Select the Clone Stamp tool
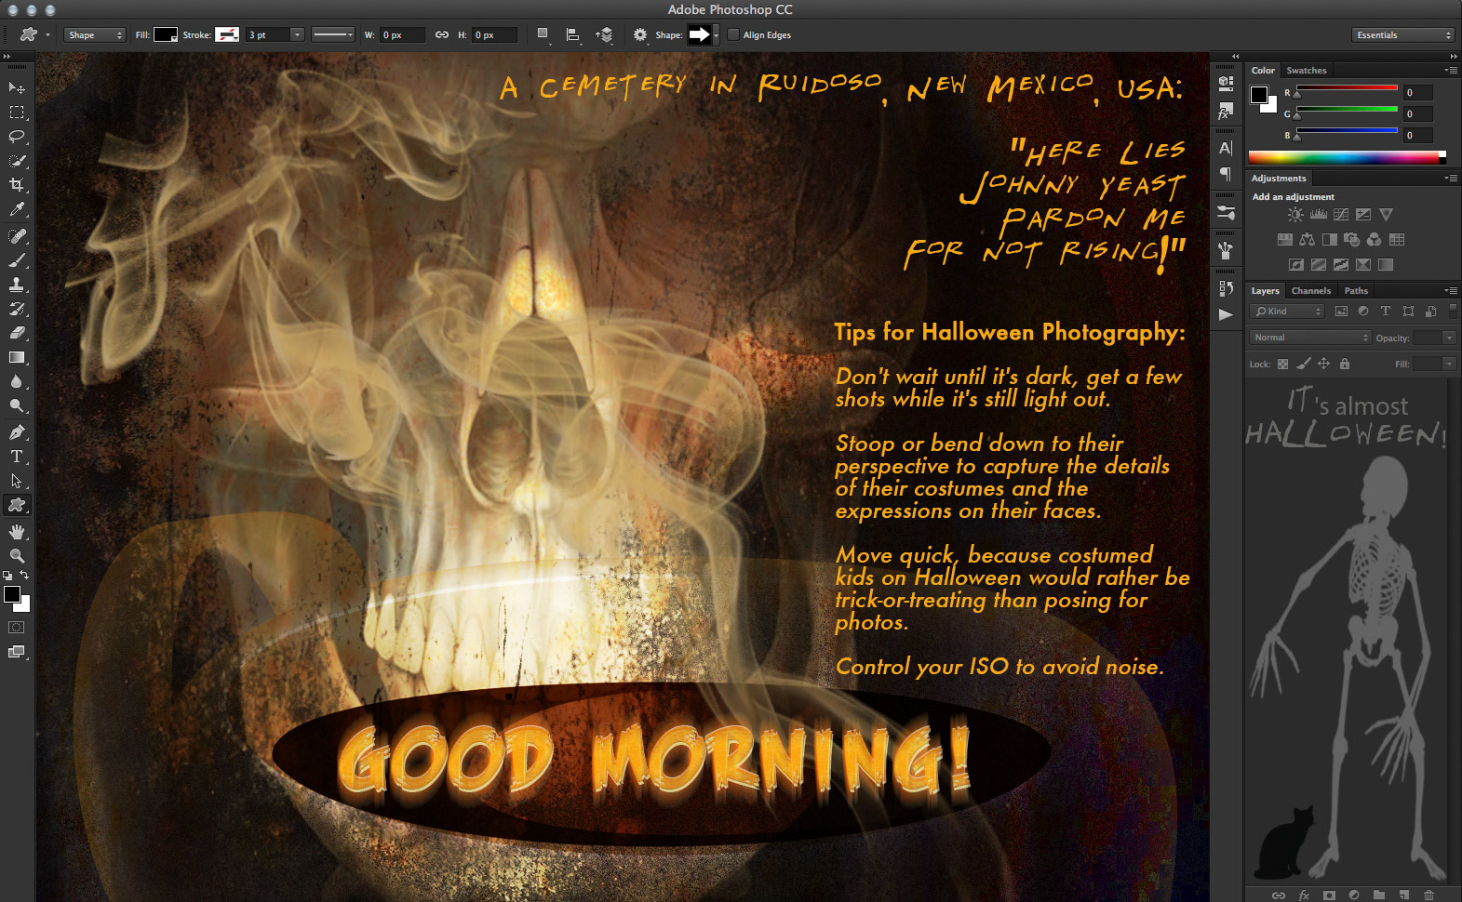This screenshot has height=902, width=1462. (17, 285)
